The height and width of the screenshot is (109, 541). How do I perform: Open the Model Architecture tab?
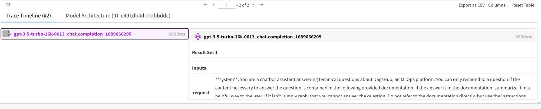[118, 15]
